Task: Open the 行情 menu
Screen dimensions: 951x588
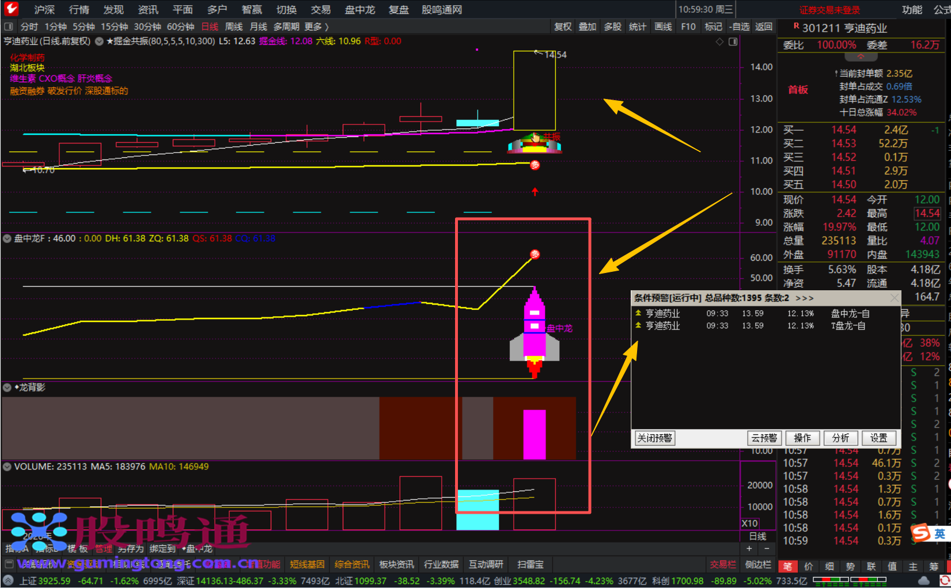Action: (79, 9)
